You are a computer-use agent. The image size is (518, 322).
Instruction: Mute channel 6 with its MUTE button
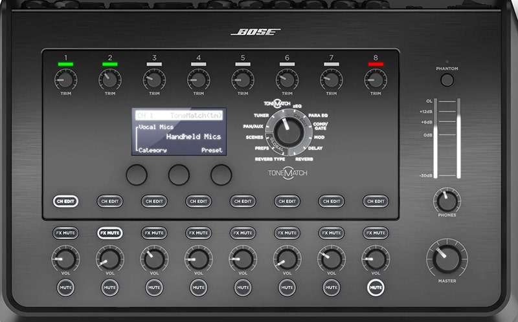tap(287, 287)
